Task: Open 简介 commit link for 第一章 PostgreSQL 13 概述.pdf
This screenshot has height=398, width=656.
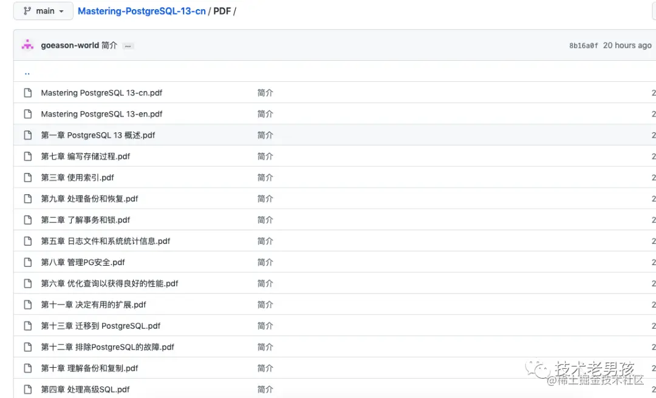Action: (265, 135)
